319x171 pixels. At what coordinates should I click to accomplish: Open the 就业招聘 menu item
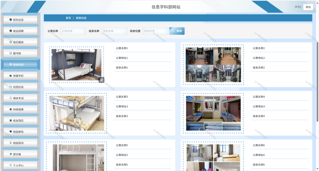coord(20,31)
